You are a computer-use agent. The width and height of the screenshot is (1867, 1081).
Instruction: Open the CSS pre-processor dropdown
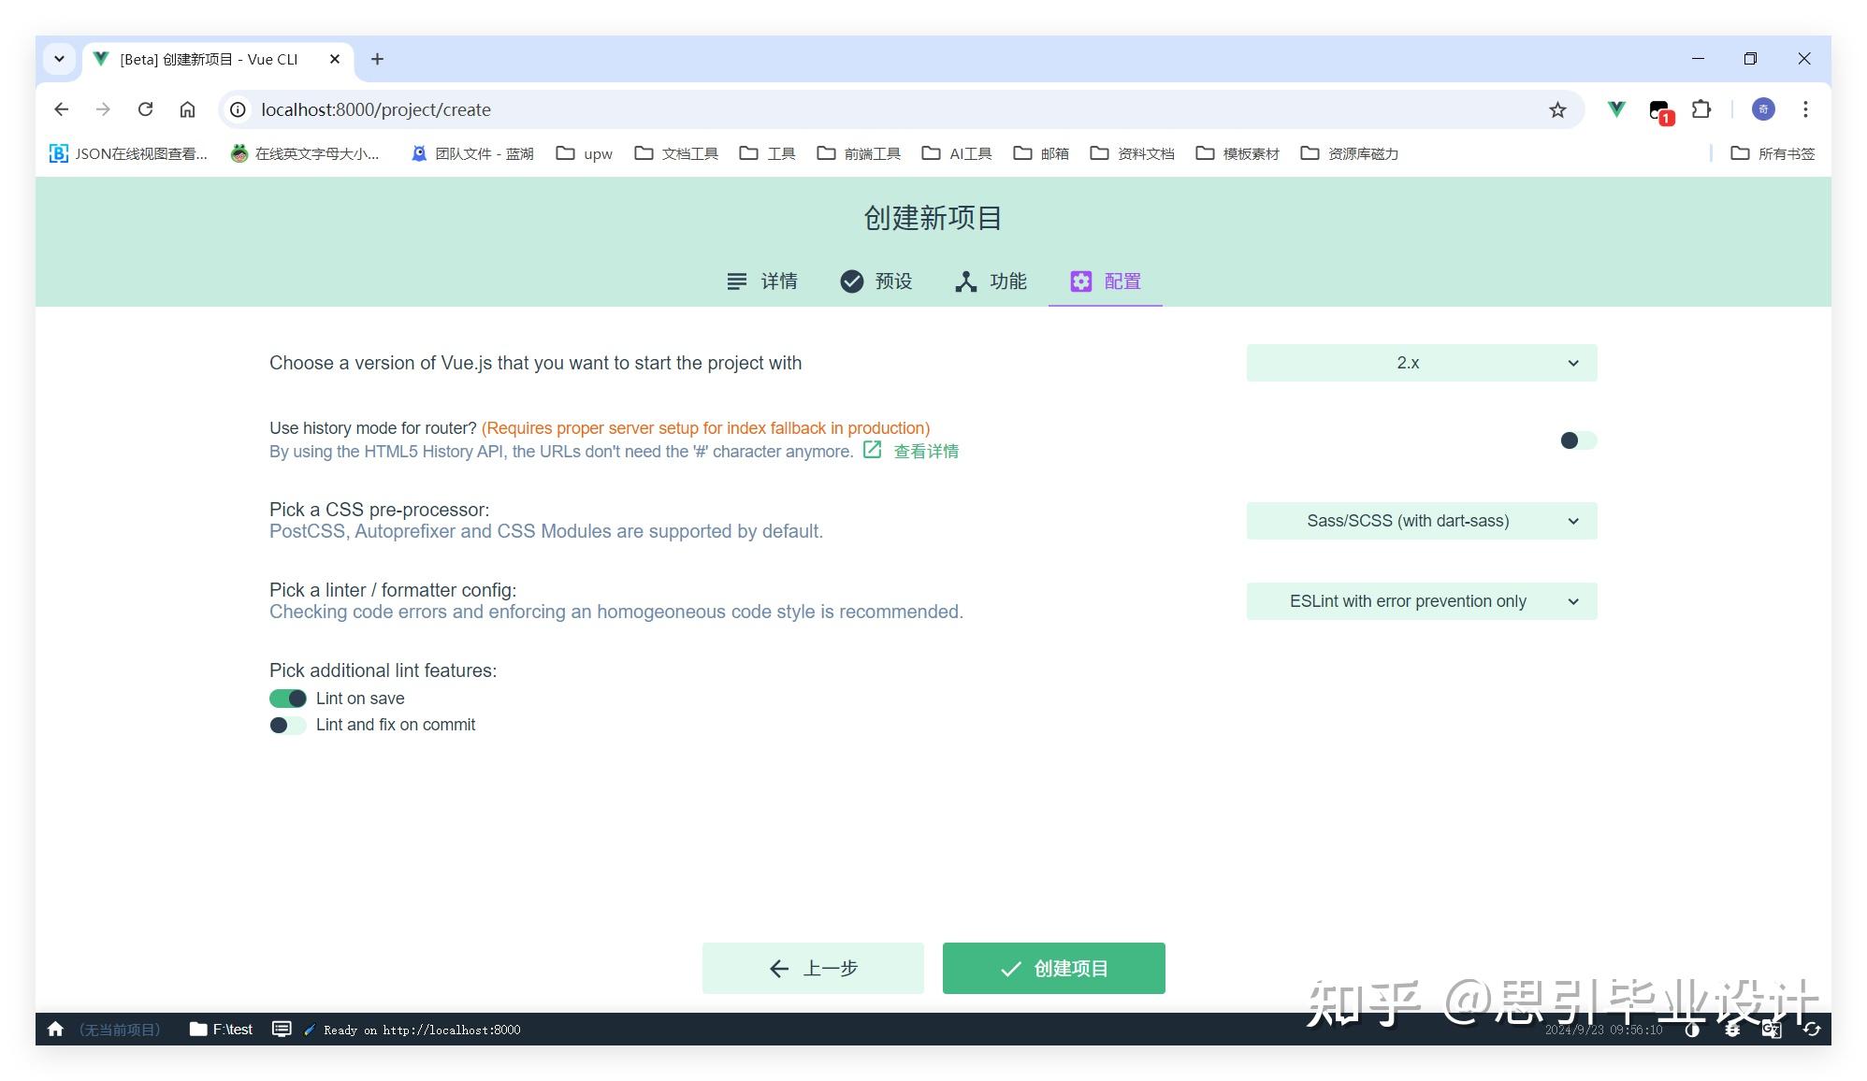[x=1421, y=521]
